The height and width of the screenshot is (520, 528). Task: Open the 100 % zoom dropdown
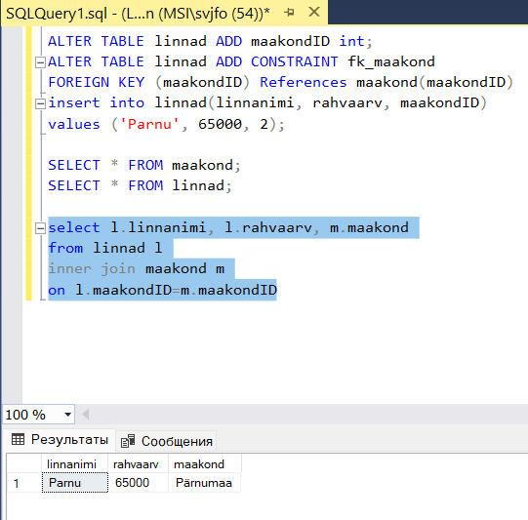coord(67,415)
